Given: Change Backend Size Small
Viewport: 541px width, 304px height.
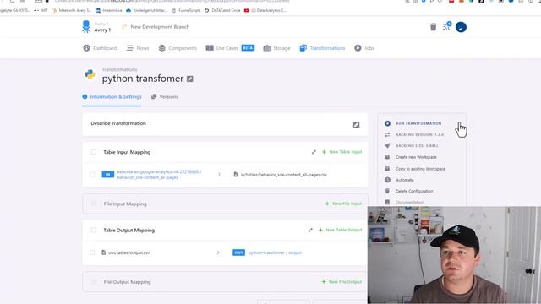Looking at the screenshot, I should 417,146.
